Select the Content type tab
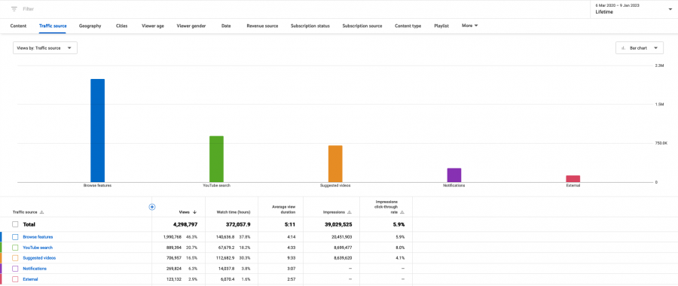Viewport: 678px width, 286px height. pos(408,26)
